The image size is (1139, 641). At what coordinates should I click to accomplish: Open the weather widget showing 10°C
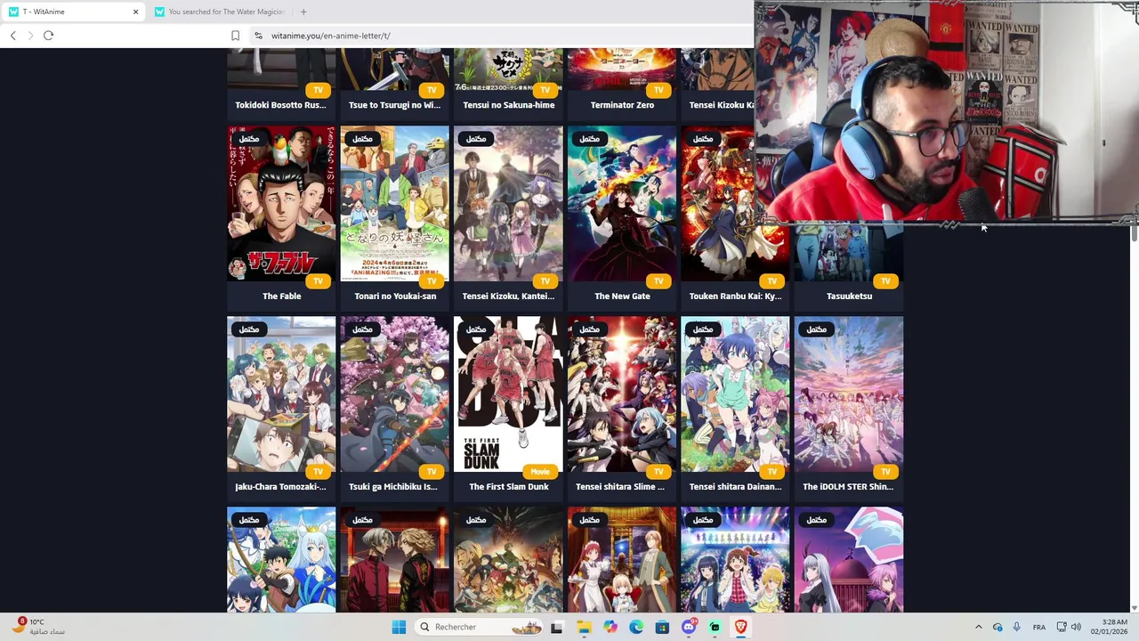pos(37,627)
